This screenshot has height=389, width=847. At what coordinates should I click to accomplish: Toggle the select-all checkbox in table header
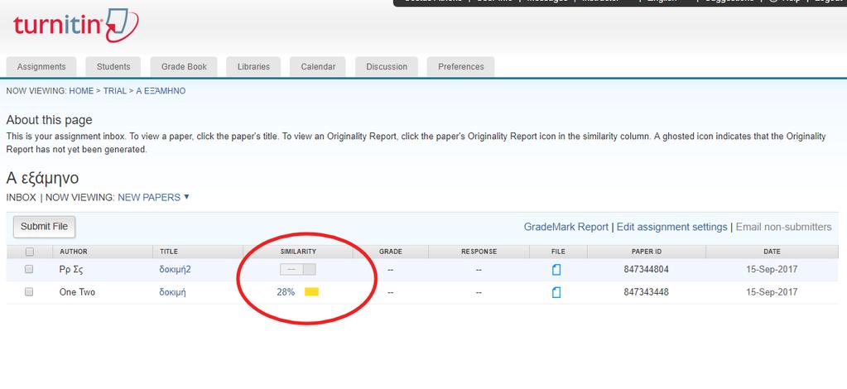click(x=29, y=252)
